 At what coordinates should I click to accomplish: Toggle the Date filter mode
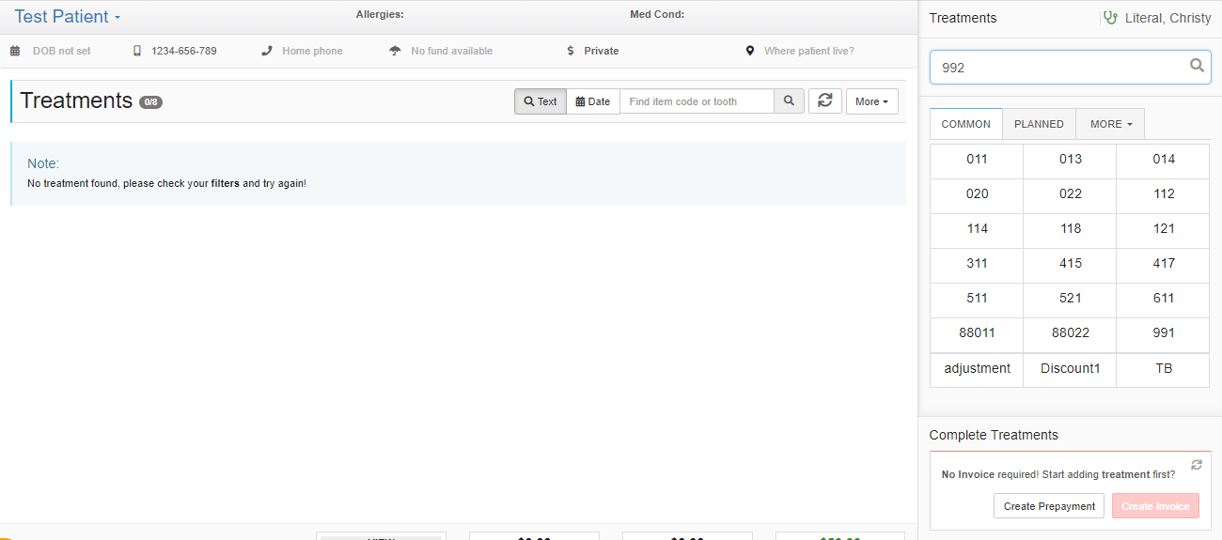[593, 101]
